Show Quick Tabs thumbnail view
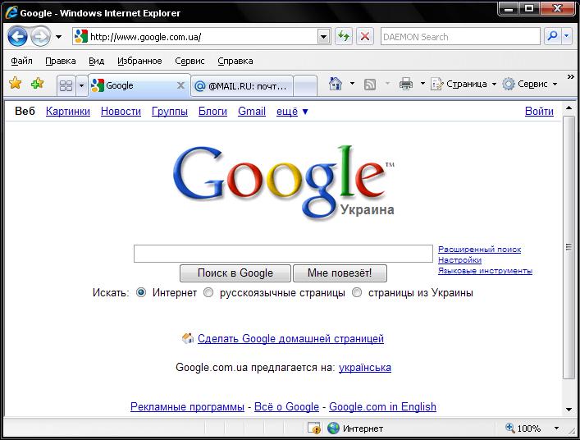Viewport: 580px width, 440px height. tap(66, 86)
